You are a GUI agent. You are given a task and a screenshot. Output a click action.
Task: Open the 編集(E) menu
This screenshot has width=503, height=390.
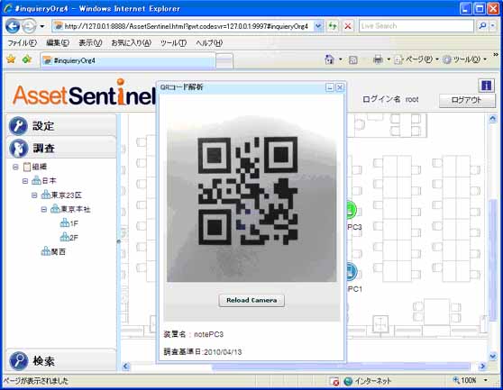pos(58,43)
